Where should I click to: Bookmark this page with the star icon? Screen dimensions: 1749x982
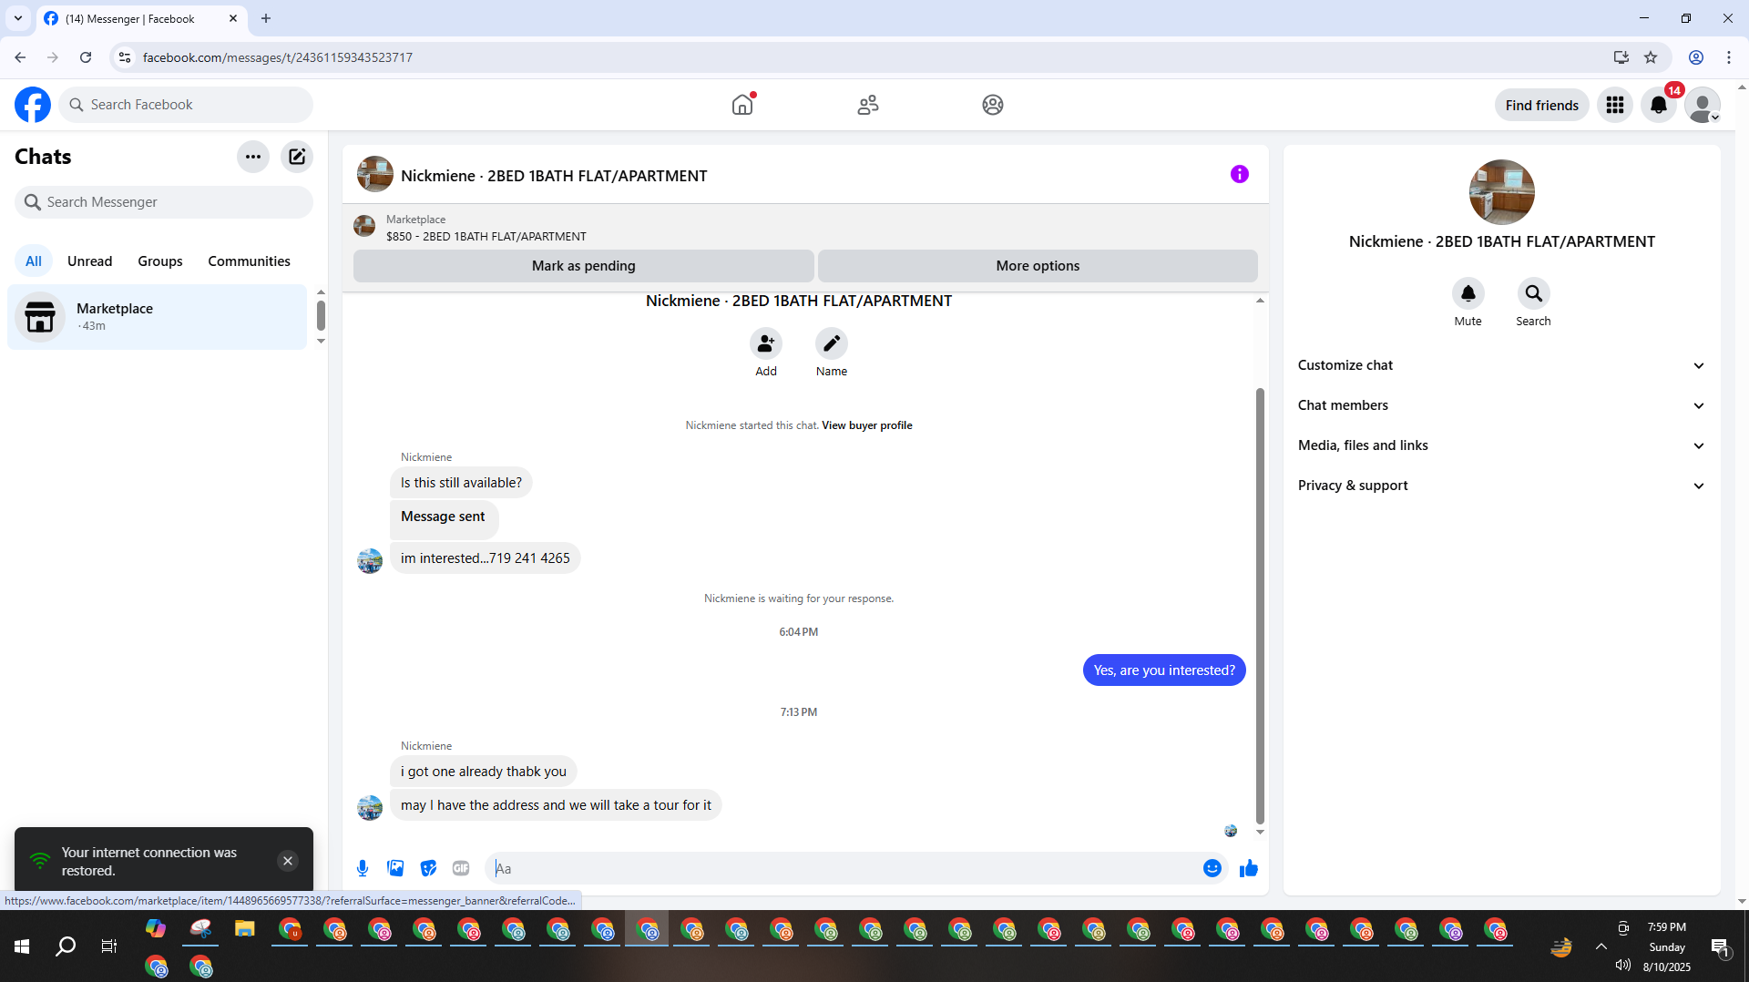(x=1651, y=57)
